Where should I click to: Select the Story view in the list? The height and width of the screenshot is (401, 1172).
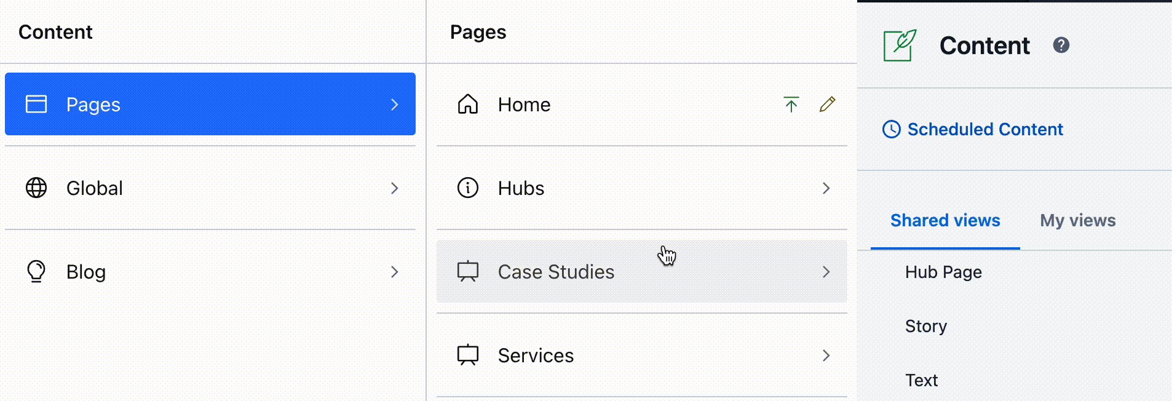pos(925,326)
